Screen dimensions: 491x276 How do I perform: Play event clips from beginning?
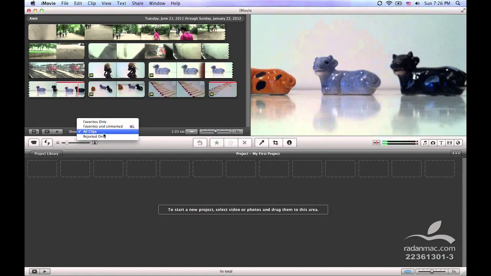[x=57, y=131]
